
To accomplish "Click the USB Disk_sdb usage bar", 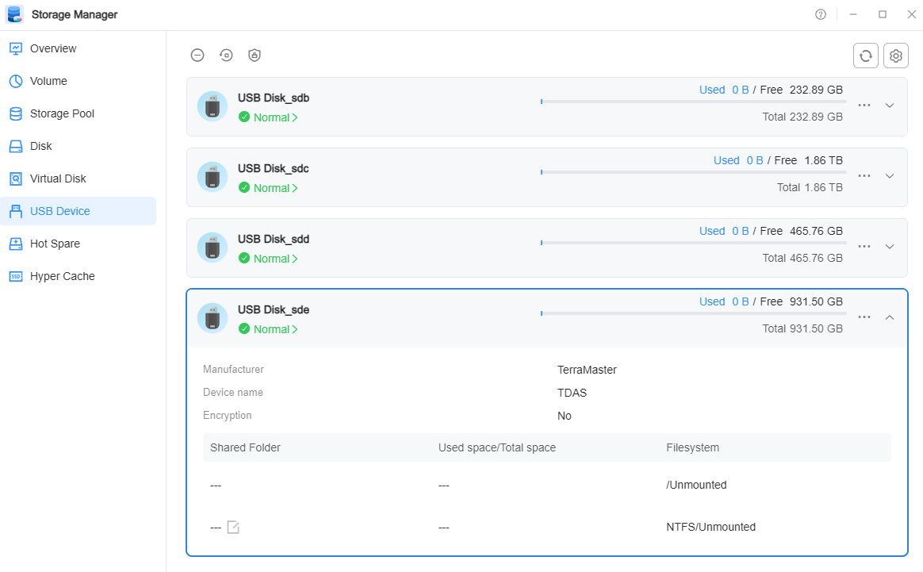I will point(693,102).
